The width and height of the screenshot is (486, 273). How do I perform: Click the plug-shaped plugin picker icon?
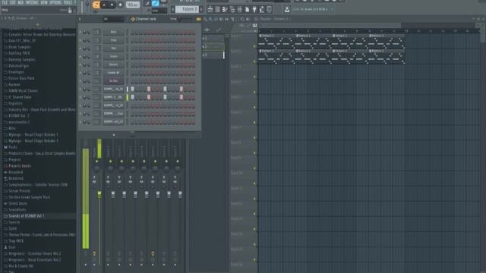[x=254, y=10]
